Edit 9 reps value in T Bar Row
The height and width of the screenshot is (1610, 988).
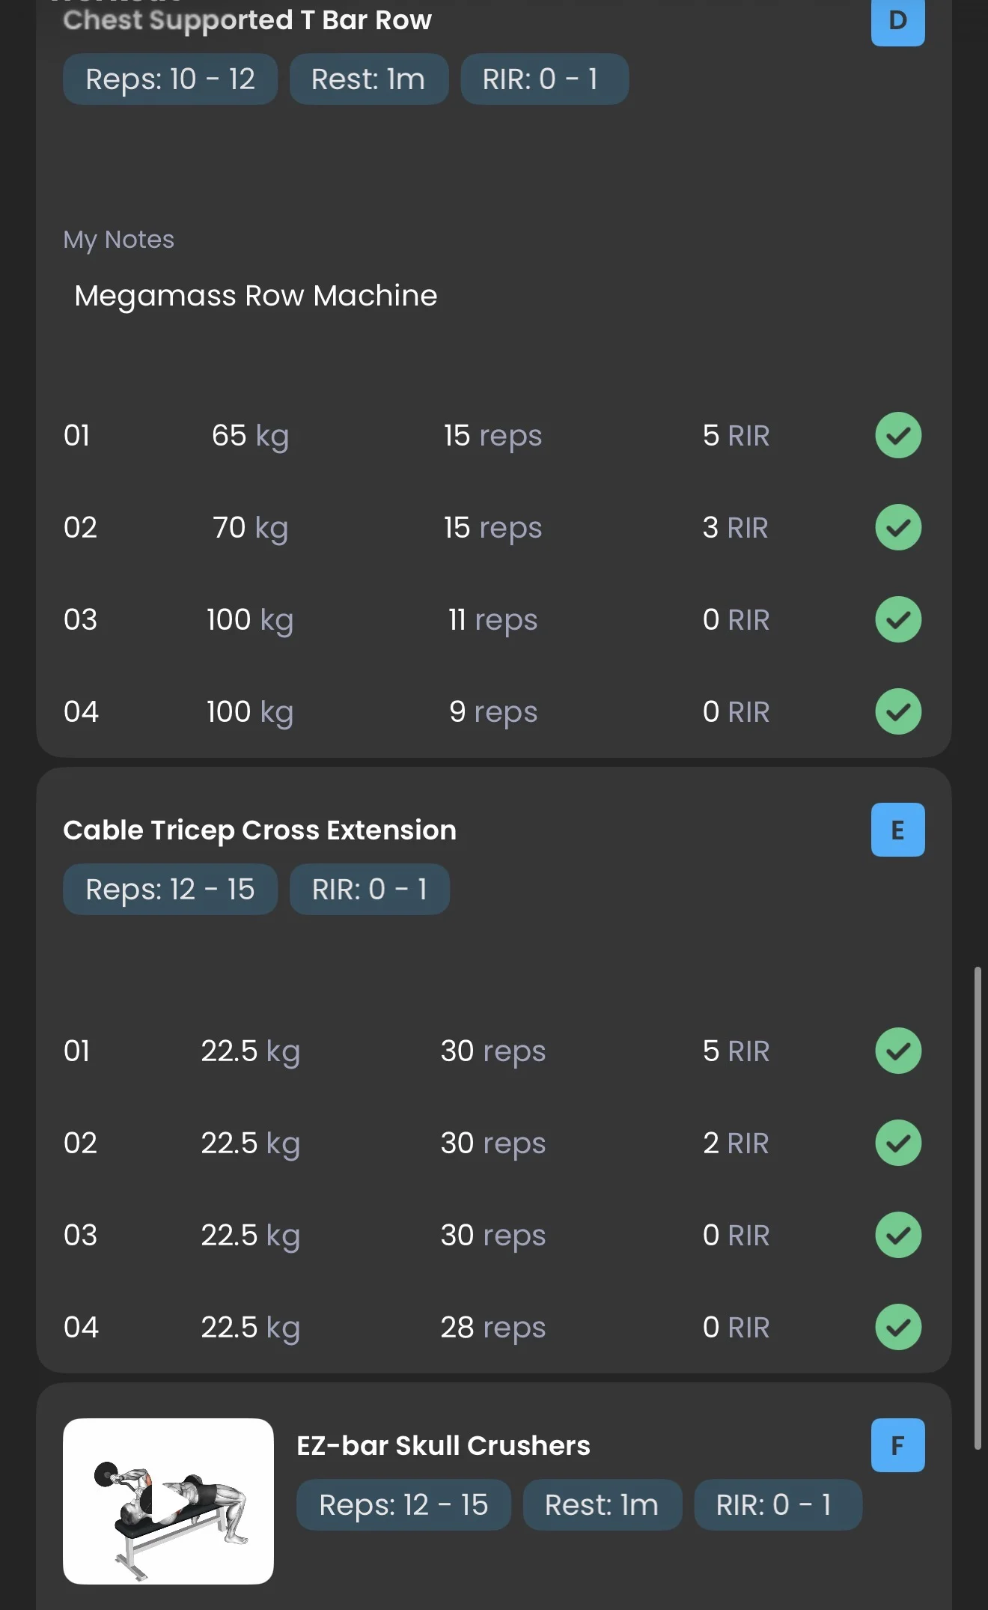click(493, 712)
